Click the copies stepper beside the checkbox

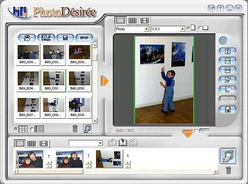204,131
